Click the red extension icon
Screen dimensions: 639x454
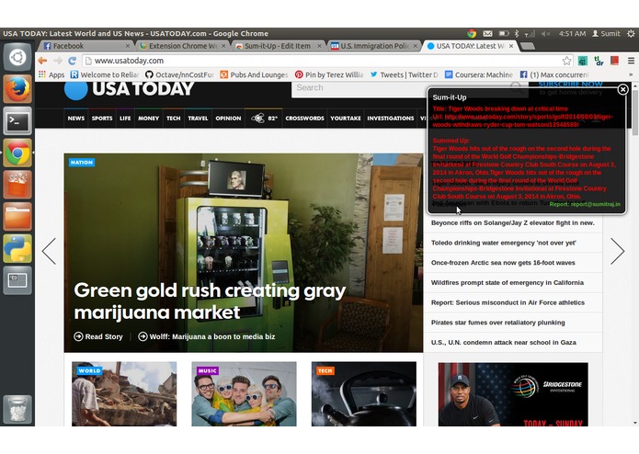coord(614,61)
